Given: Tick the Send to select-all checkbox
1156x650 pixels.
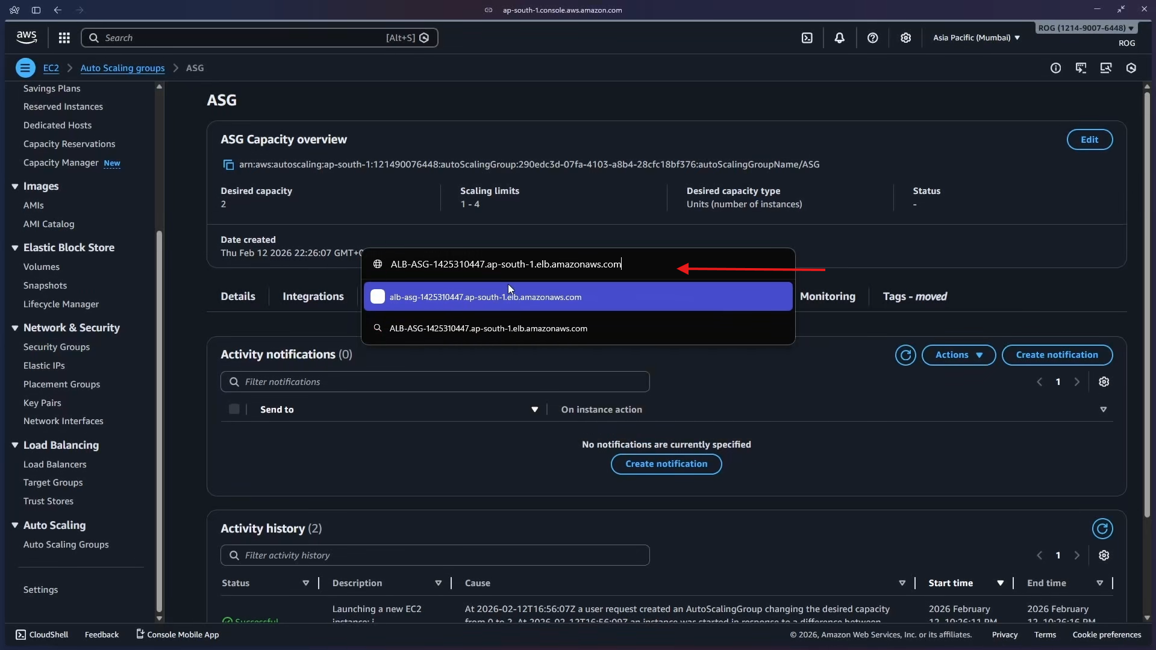Looking at the screenshot, I should [234, 410].
